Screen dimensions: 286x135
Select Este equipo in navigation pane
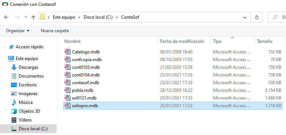pos(27,59)
